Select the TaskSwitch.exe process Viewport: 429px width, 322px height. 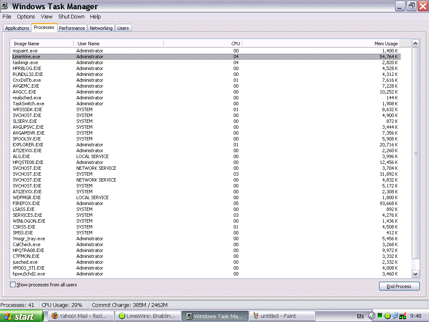point(28,104)
